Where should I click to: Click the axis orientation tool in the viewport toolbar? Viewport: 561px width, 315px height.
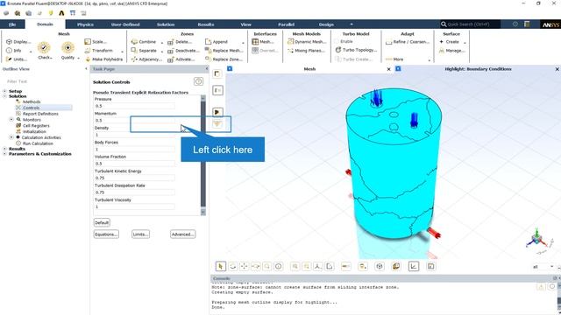[317, 266]
